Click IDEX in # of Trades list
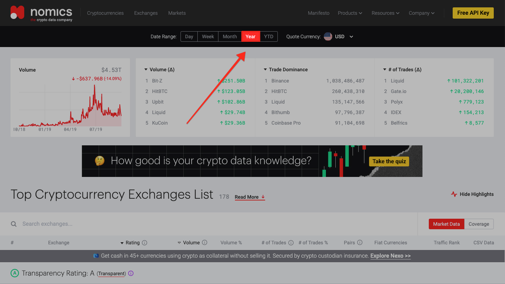The image size is (505, 284). 396,112
